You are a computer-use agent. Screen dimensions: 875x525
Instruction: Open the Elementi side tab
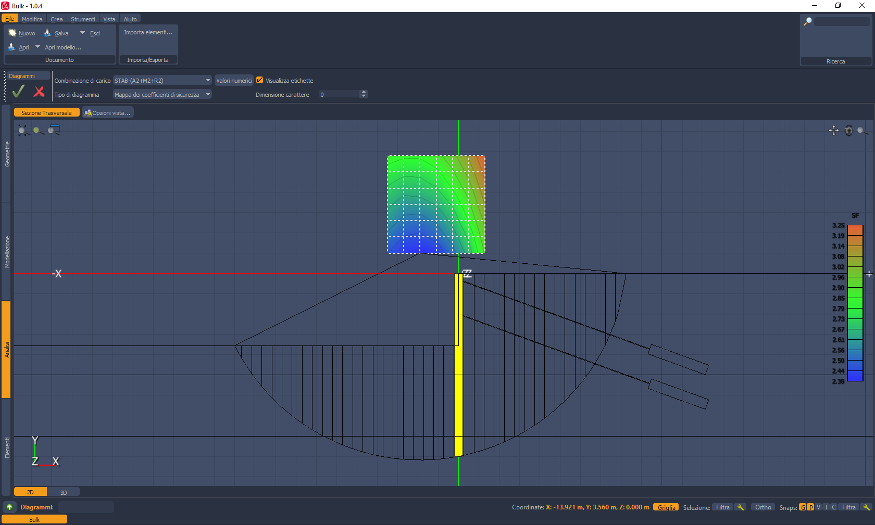pyautogui.click(x=7, y=447)
